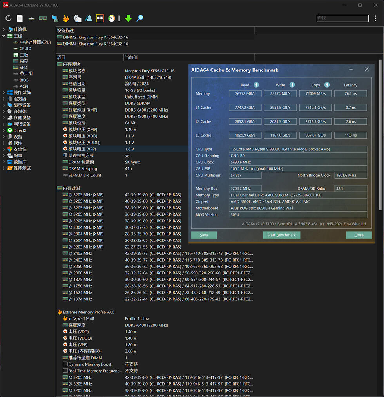Click the 项目 column header
Viewport: 384px width, 397px height.
90,57
